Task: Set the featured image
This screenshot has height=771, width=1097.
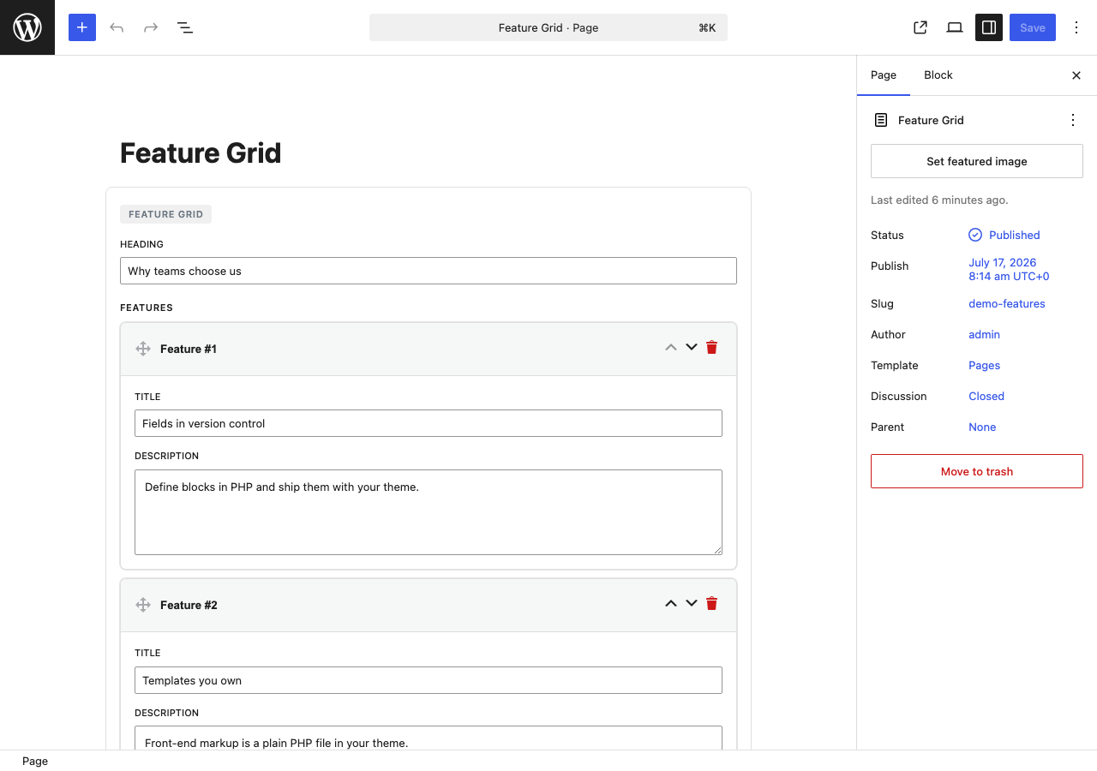Action: (977, 161)
